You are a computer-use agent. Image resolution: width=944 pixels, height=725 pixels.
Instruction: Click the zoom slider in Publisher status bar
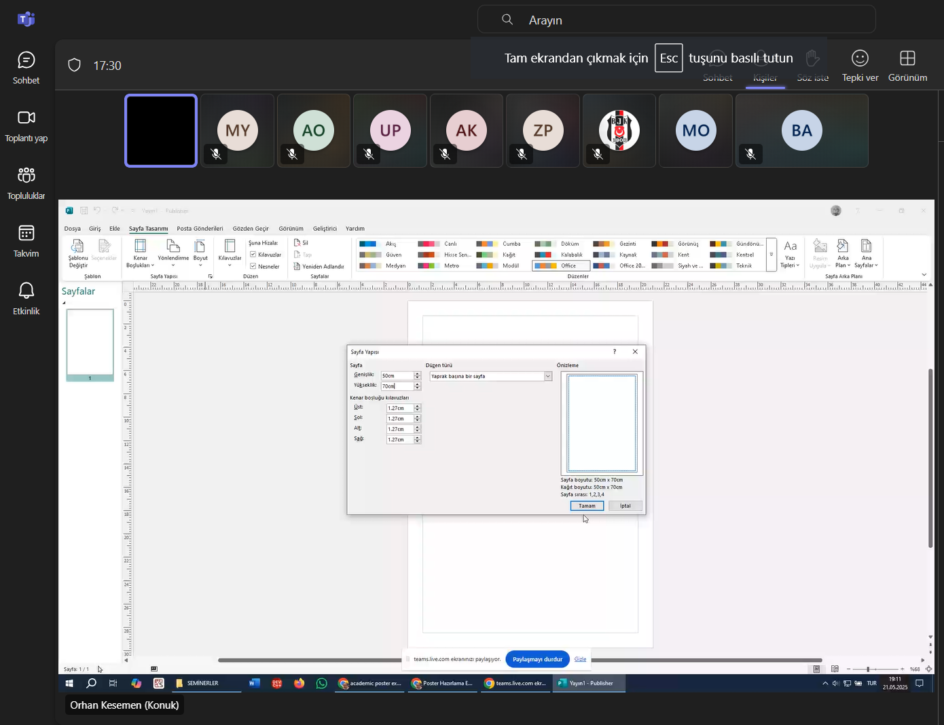click(x=875, y=669)
